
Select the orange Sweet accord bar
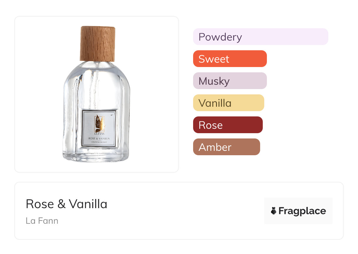pos(230,59)
